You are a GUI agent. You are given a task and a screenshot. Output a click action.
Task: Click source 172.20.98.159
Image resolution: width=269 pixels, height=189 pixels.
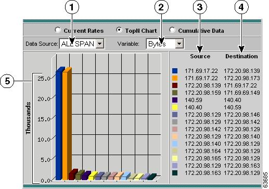click(x=203, y=93)
